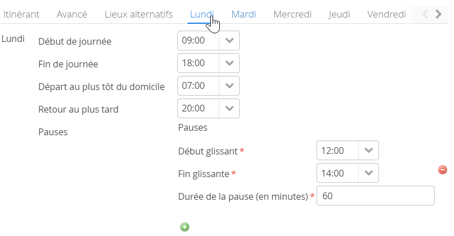This screenshot has width=454, height=236.
Task: Click the pause duration field showing 60
Action: point(376,196)
